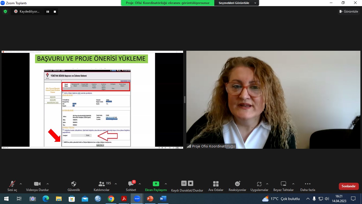Click the Sonlandır end meeting button
This screenshot has width=362, height=204.
coord(349,186)
